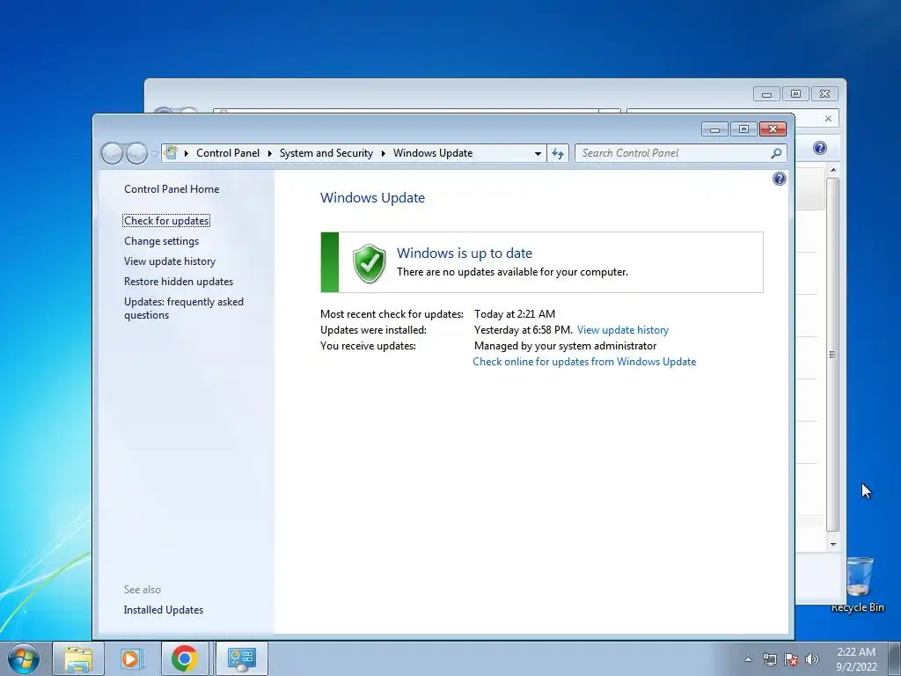
Task: Show hidden tray icons arrow
Action: click(x=748, y=659)
